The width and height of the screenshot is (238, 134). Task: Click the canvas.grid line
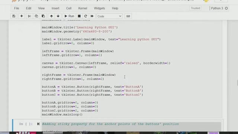[69, 67]
